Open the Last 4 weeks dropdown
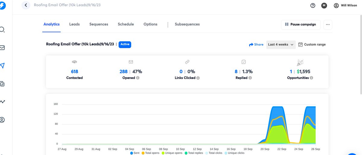Image resolution: width=362 pixels, height=155 pixels. coord(281,45)
